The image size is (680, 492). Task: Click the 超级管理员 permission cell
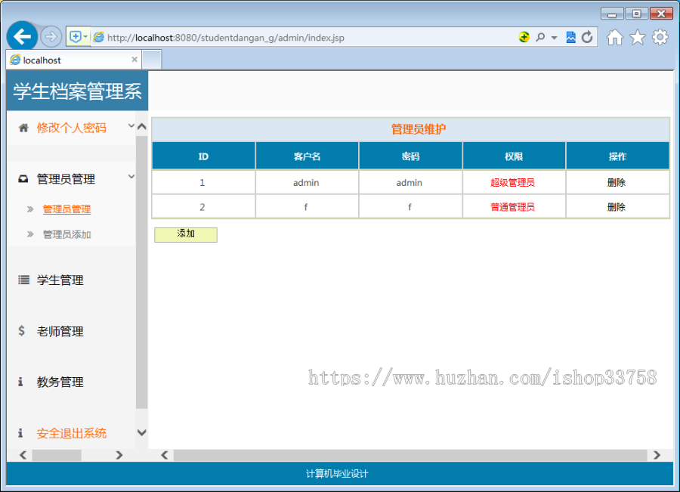point(512,183)
